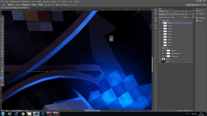Click the Выделение... button in options bar
This screenshot has height=116, width=207.
click(26, 5)
